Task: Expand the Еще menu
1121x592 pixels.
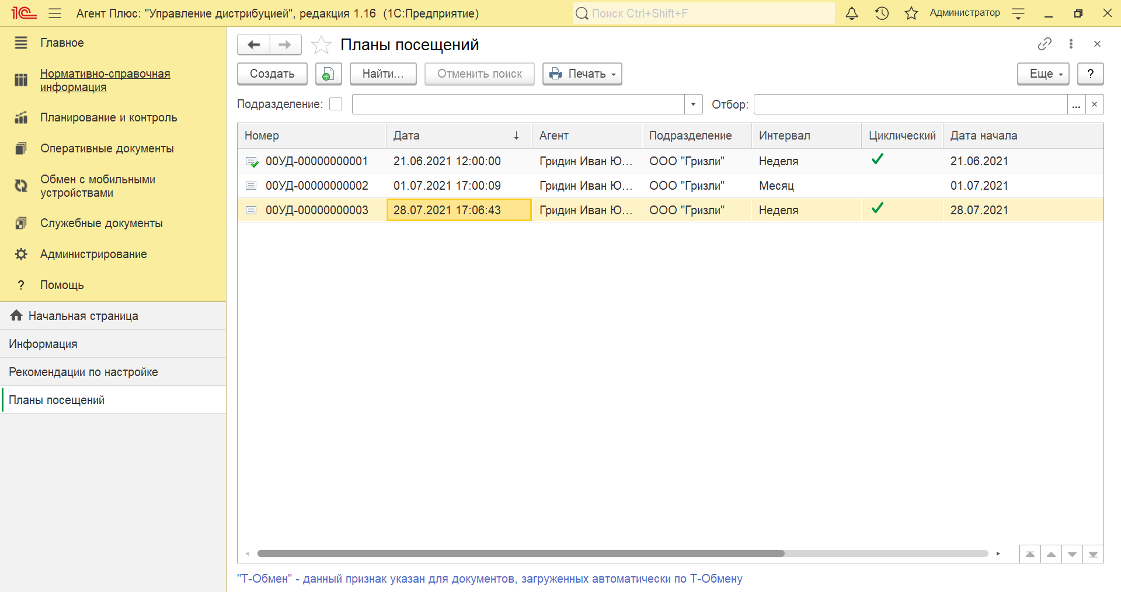Action: [x=1043, y=74]
